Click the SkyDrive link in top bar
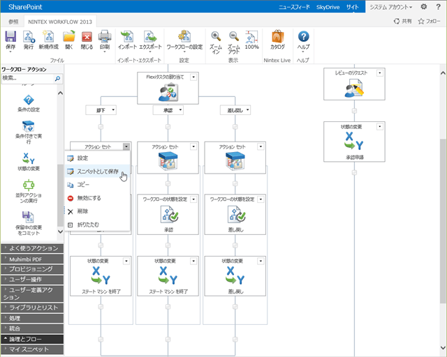This screenshot has width=447, height=357. pyautogui.click(x=328, y=7)
